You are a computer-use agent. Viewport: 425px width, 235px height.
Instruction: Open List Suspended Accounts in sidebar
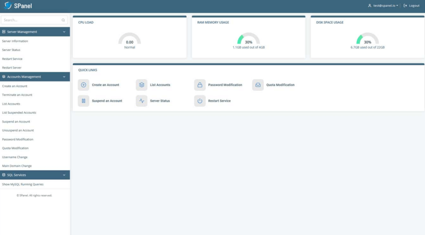(x=19, y=113)
